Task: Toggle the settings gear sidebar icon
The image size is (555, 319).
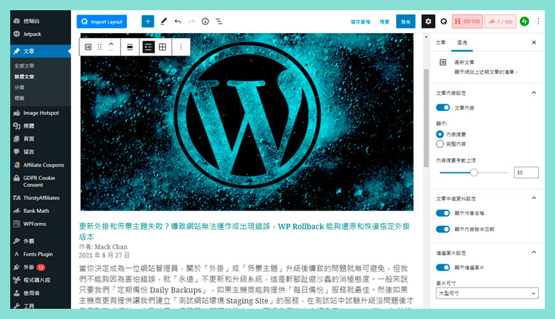Action: 428,22
